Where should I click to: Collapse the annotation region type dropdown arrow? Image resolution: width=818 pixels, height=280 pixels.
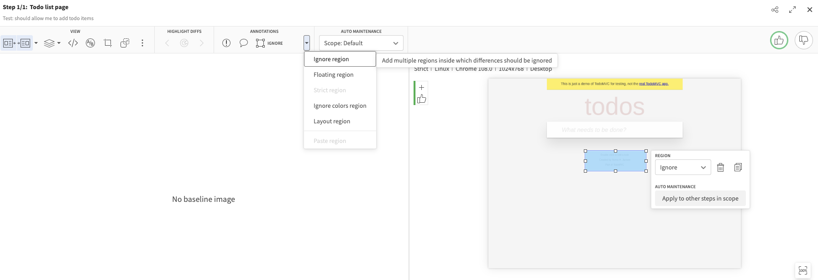(307, 43)
